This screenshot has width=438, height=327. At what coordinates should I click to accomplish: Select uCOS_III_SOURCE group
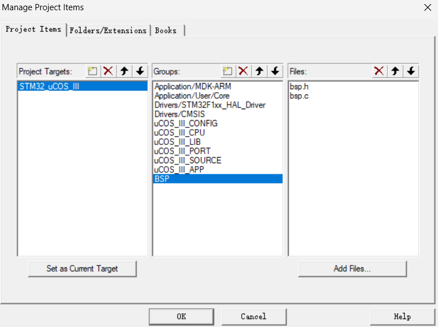pyautogui.click(x=218, y=160)
